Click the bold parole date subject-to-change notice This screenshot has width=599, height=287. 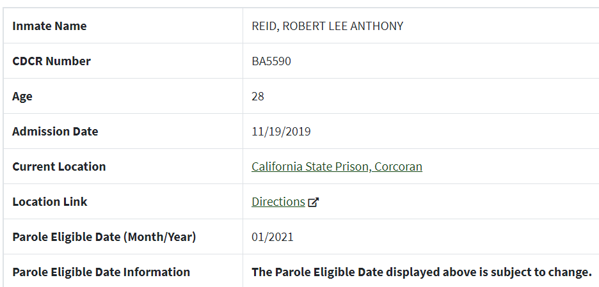[x=421, y=272]
